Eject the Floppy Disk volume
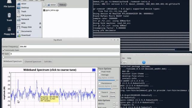This screenshot has width=192, height=108. point(40,27)
